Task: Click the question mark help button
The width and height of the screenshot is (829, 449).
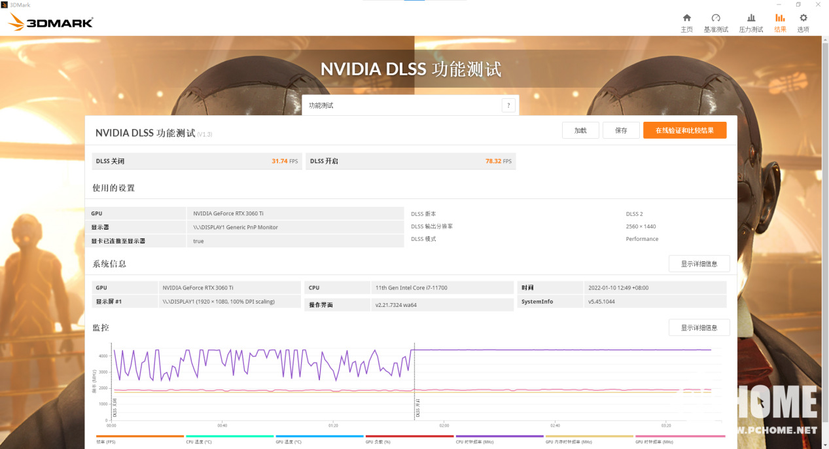Action: click(508, 105)
